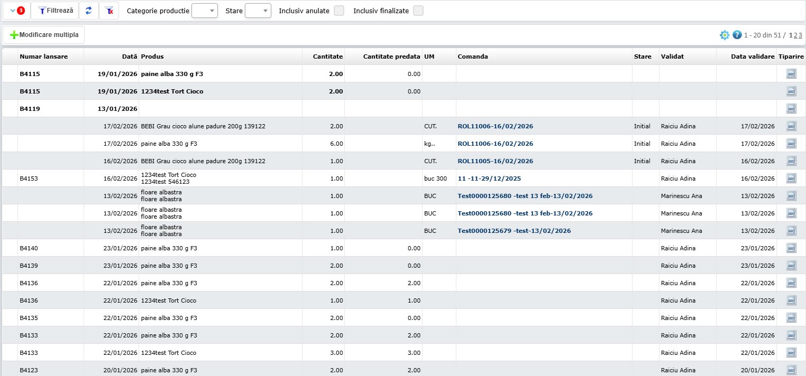Image resolution: width=806 pixels, height=376 pixels.
Task: Click printer icon for B4119 row
Action: coord(791,109)
